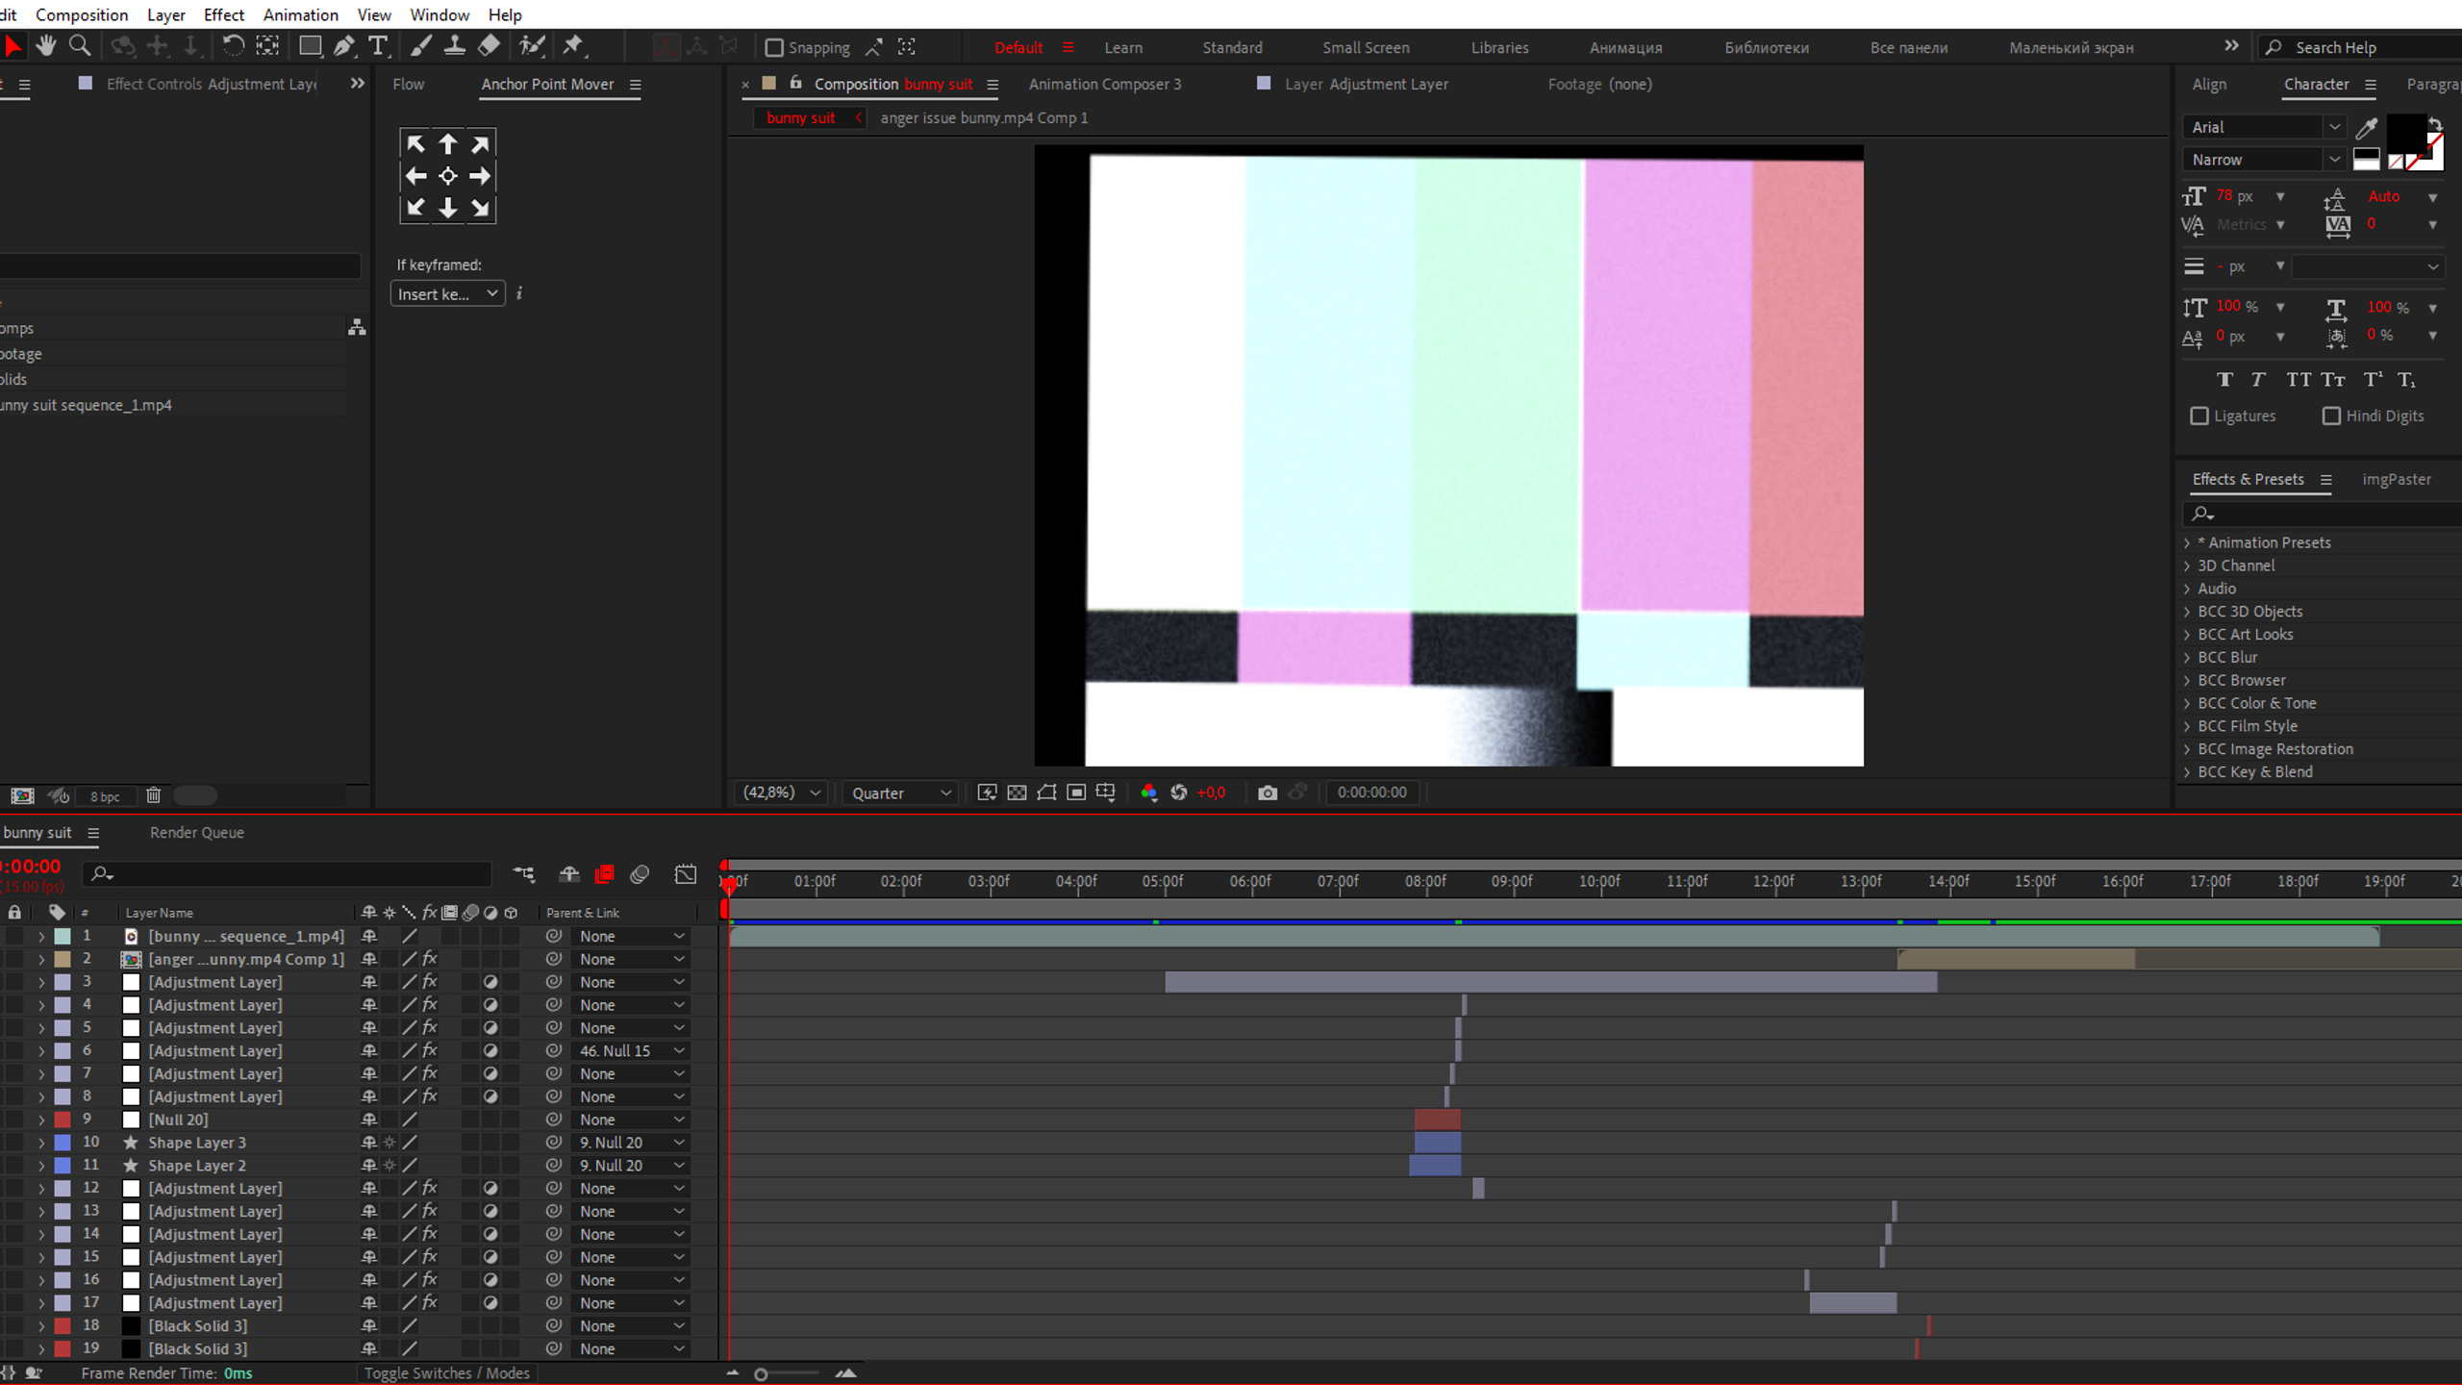Enable the Ligatures checkbox
Screen dimensions: 2462x1385
(x=2199, y=415)
